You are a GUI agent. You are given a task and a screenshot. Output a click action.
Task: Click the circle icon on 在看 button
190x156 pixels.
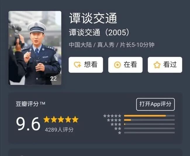(x=118, y=65)
